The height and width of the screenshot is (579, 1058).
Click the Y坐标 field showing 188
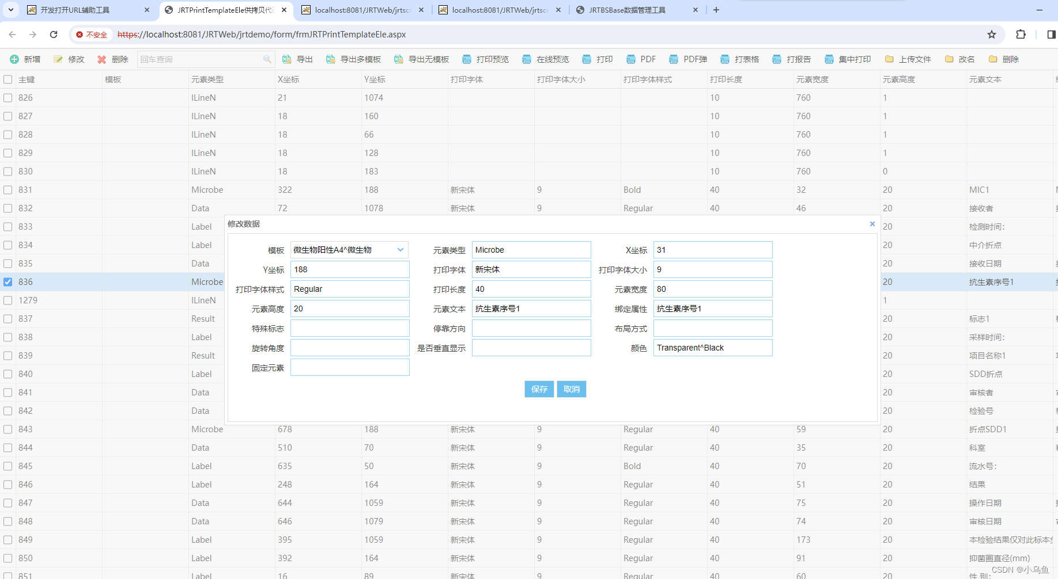[350, 269]
